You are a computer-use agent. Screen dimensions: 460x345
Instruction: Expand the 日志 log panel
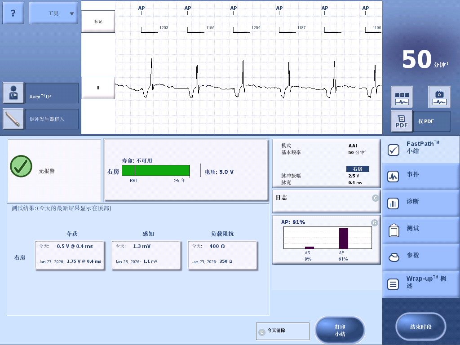(375, 198)
